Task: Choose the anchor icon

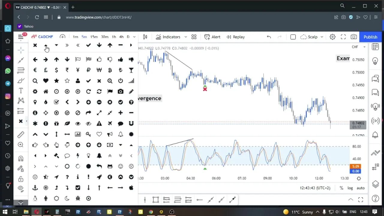Action: (35, 188)
